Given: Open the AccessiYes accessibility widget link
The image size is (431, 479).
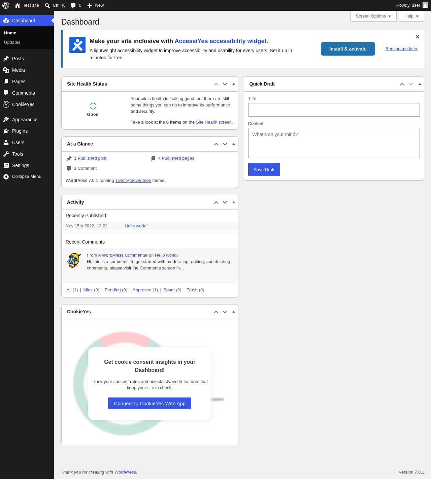Looking at the screenshot, I should [x=221, y=41].
